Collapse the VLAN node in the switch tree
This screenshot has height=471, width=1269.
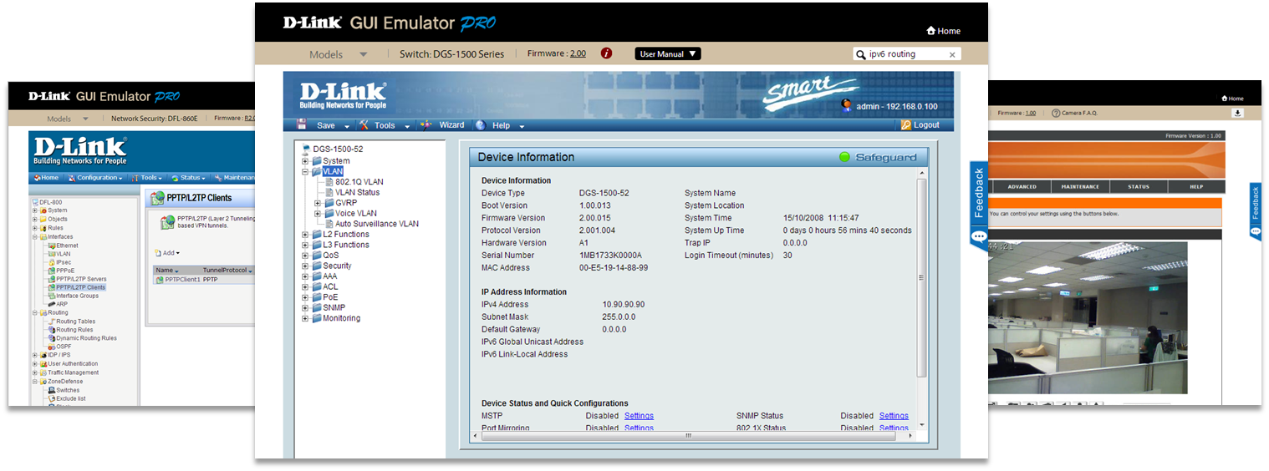point(306,172)
